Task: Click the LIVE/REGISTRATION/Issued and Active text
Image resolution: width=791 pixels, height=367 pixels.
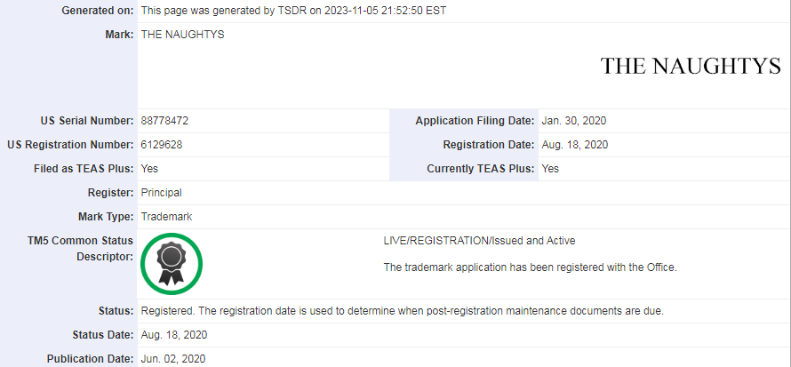Action: point(479,241)
